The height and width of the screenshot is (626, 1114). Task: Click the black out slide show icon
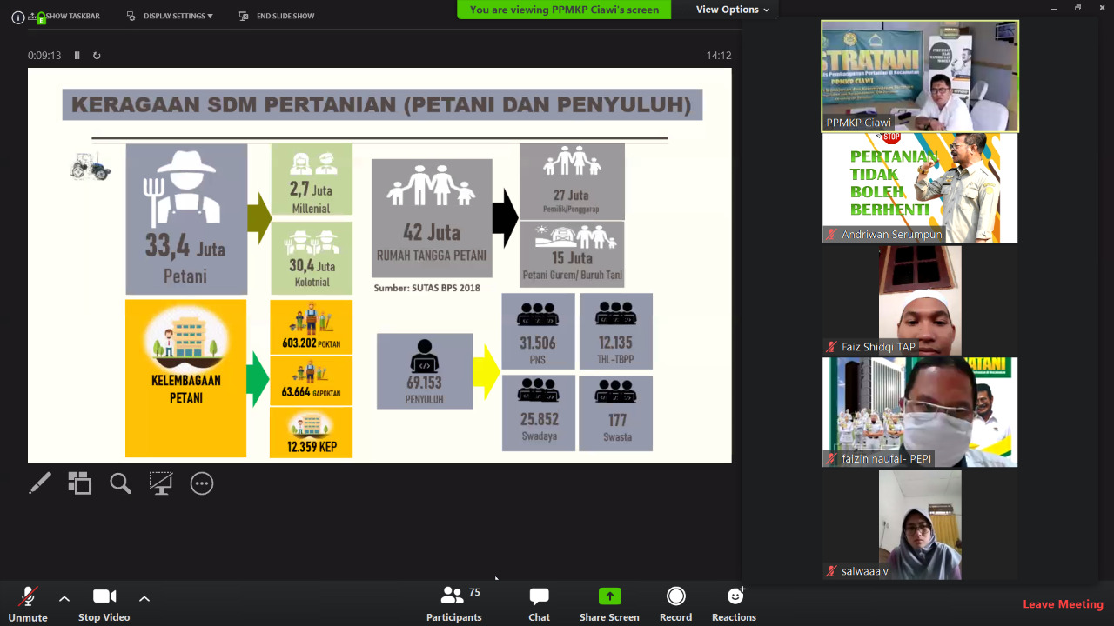(161, 483)
